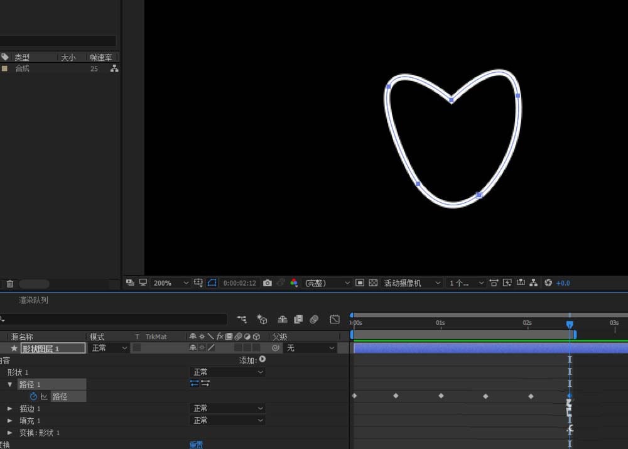The image size is (628, 449).
Task: Expand the 描边 1 property group
Action: [10, 409]
